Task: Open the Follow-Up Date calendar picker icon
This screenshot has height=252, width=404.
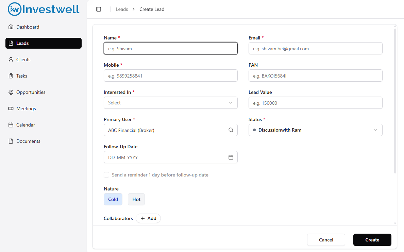Action: pyautogui.click(x=231, y=157)
